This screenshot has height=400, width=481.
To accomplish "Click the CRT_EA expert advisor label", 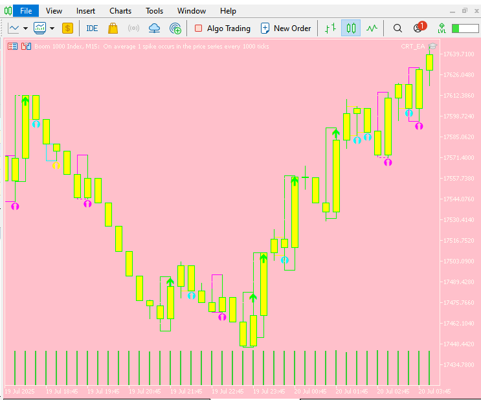I will 413,47.
